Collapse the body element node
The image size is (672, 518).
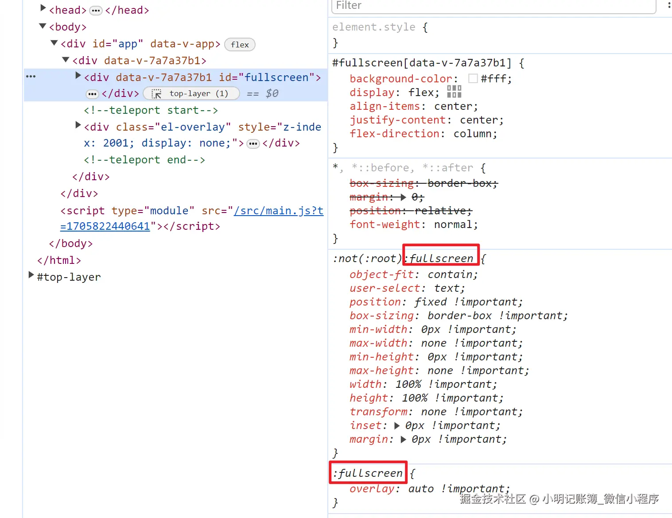pos(43,26)
